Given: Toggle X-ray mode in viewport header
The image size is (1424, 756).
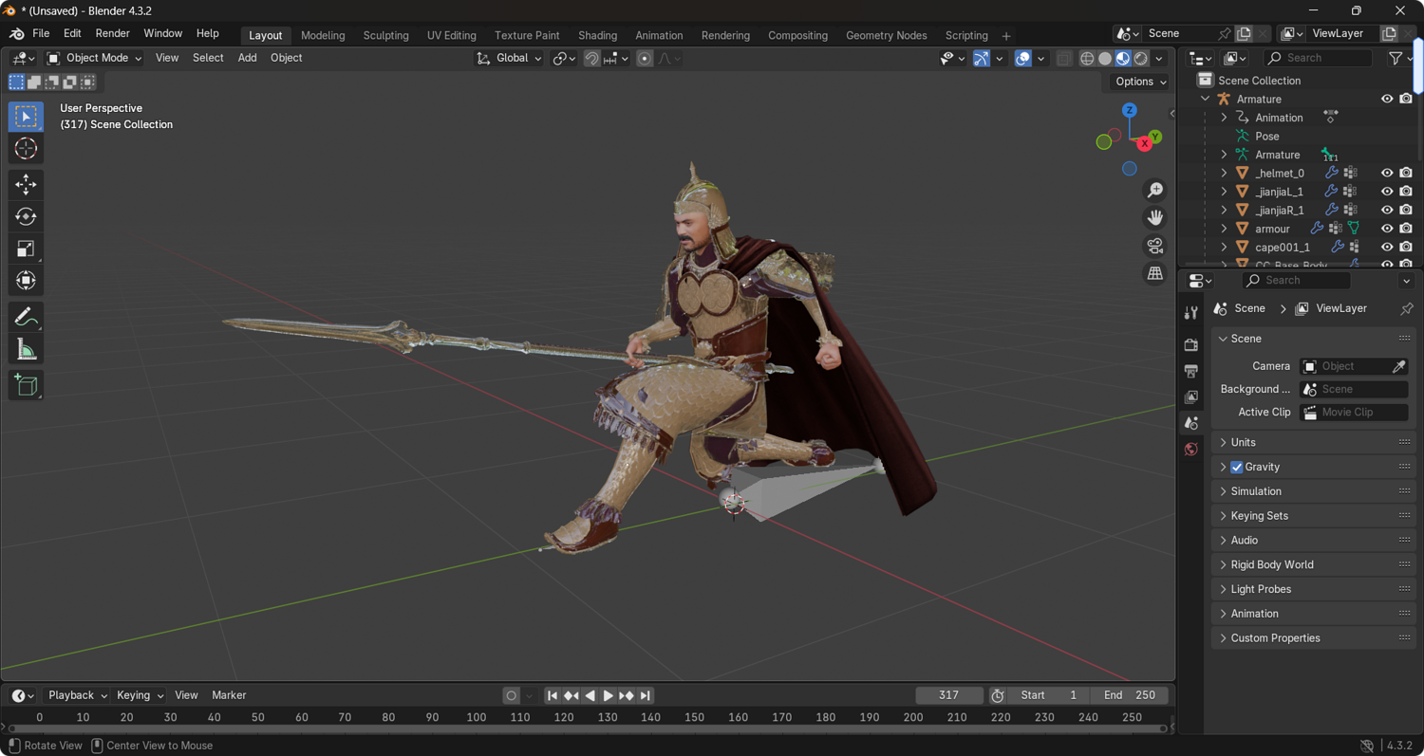Looking at the screenshot, I should tap(1064, 59).
